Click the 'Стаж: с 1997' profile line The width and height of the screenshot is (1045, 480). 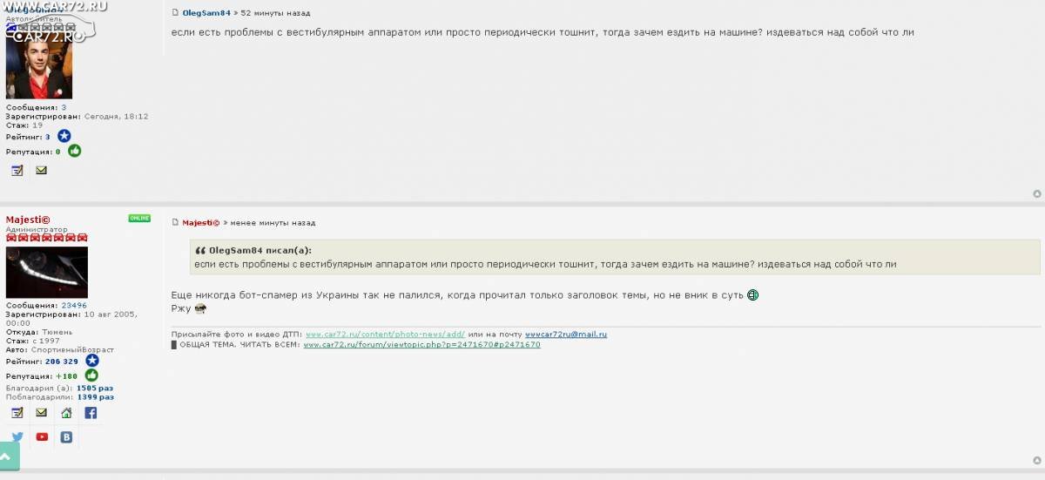tap(31, 341)
